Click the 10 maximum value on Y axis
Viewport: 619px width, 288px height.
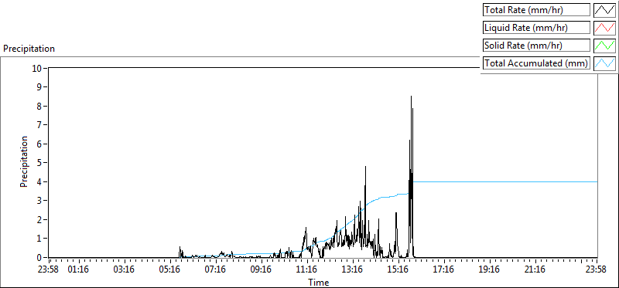click(x=37, y=68)
